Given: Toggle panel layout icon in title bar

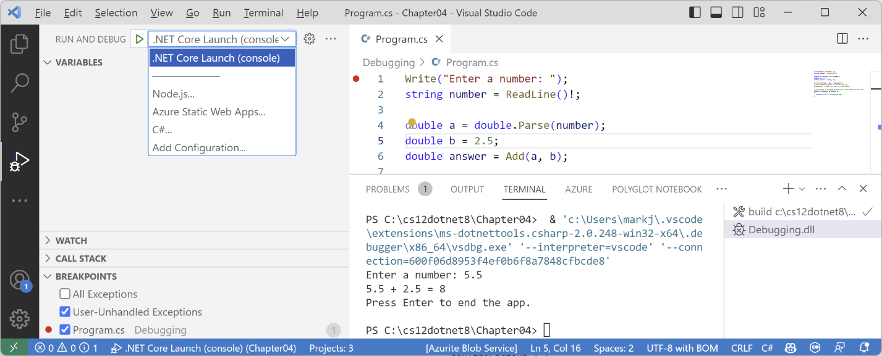Looking at the screenshot, I should 716,12.
